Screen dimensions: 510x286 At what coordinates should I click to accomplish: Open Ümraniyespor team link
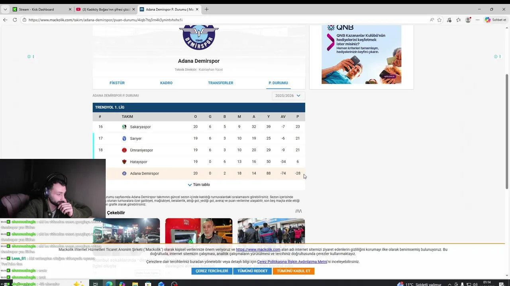coord(141,150)
